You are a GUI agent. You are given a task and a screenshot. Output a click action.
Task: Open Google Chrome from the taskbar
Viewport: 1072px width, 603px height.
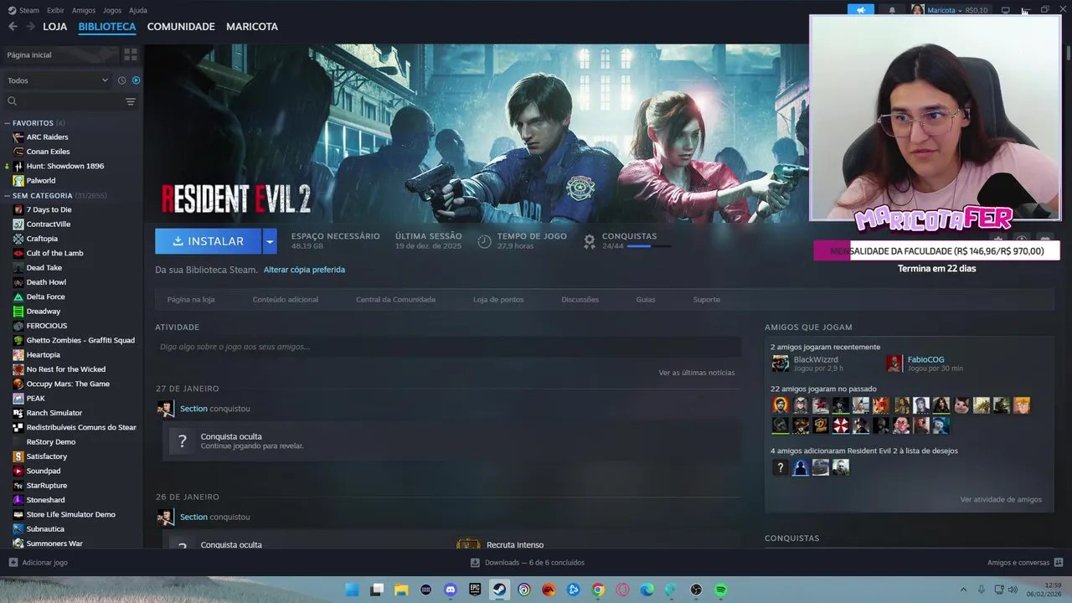coord(598,590)
